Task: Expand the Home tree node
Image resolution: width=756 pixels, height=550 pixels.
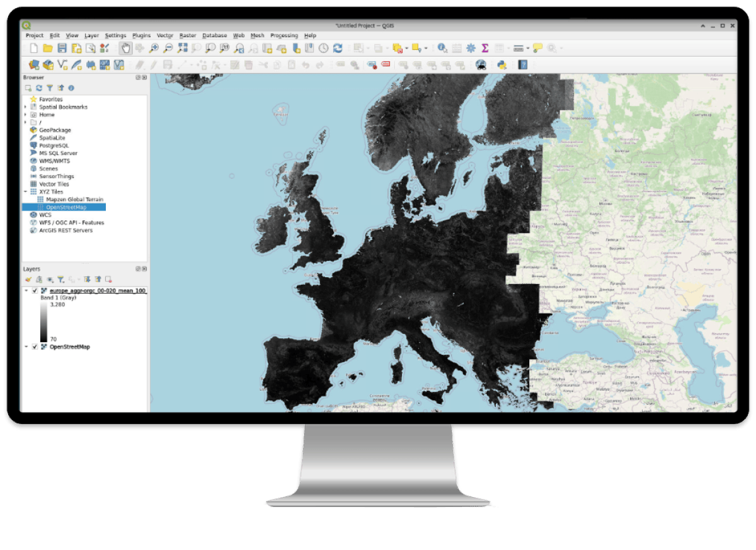Action: tap(26, 115)
